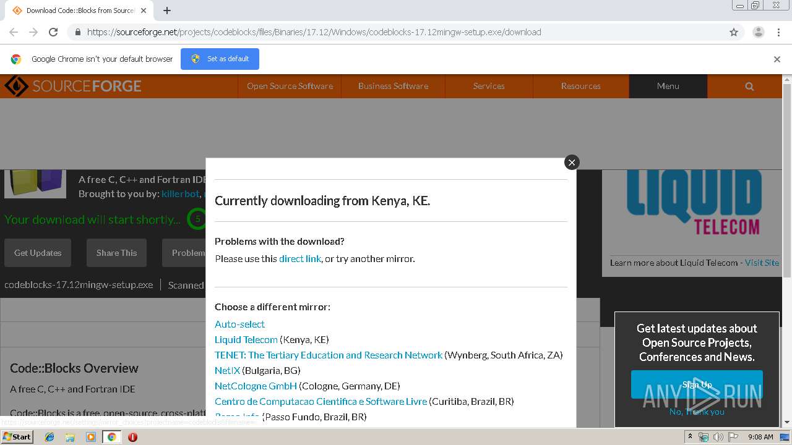
Task: Reload the page
Action: point(53,32)
